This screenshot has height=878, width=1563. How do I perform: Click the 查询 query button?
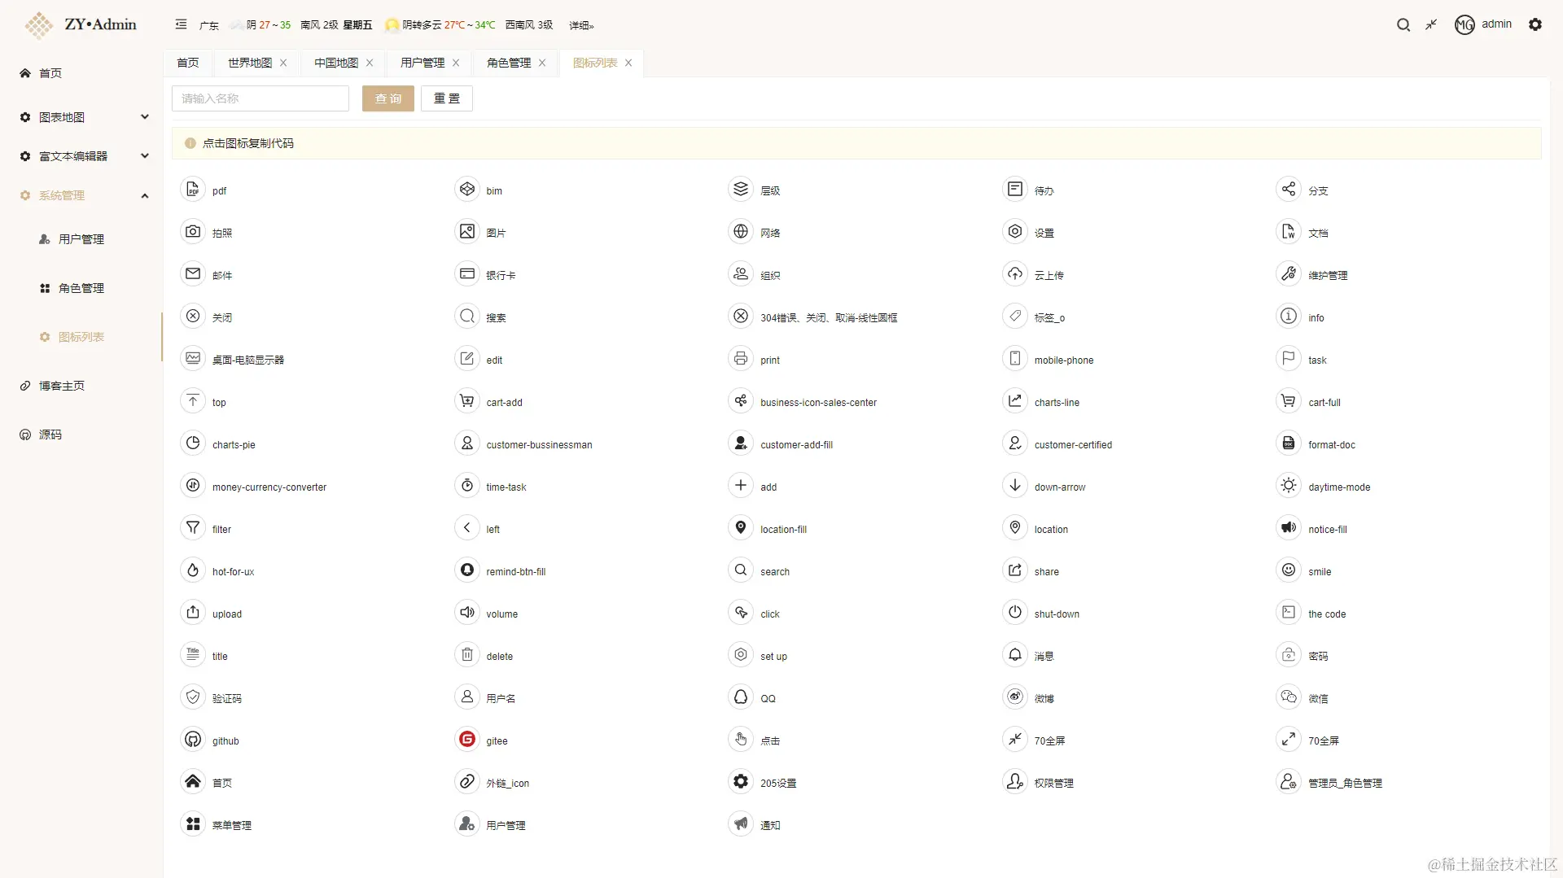coord(388,98)
